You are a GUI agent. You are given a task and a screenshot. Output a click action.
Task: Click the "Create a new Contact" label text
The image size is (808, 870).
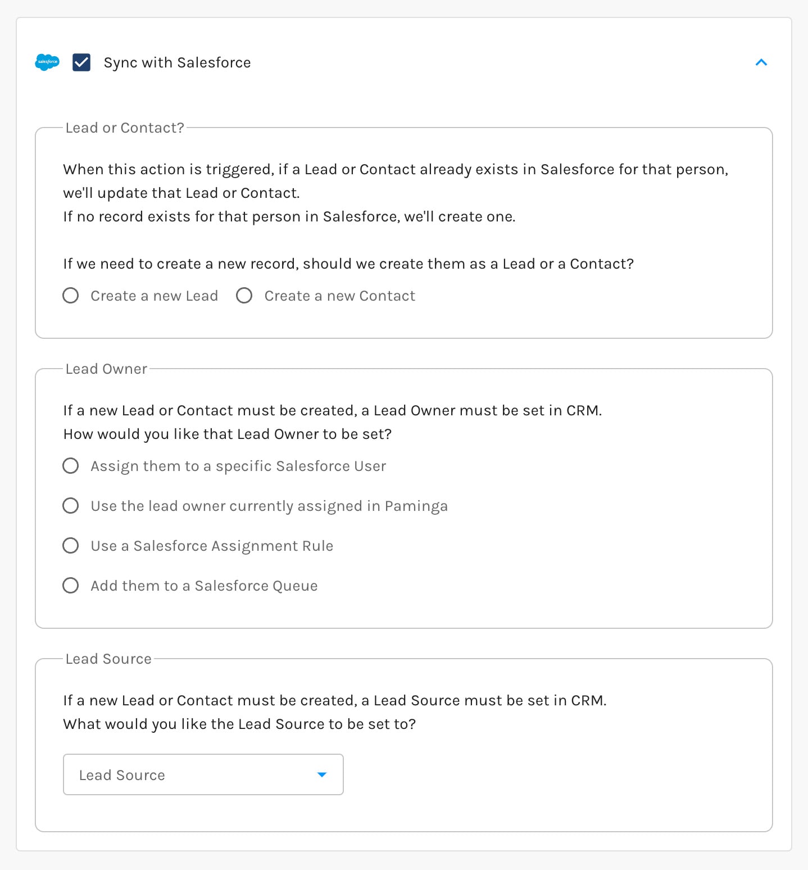[x=340, y=296]
